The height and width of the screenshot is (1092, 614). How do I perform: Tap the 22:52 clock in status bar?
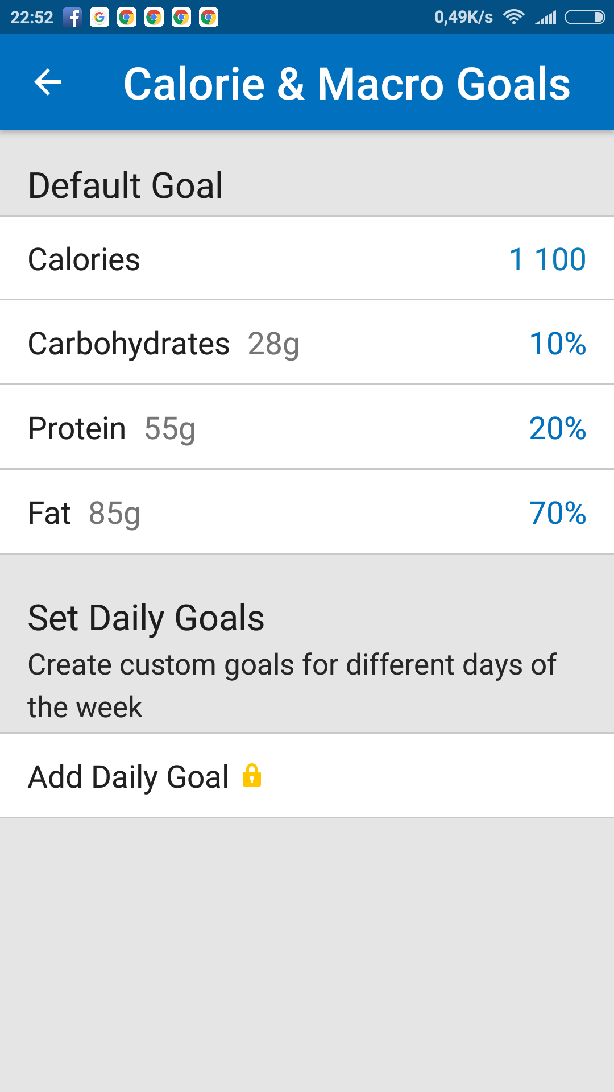point(32,18)
